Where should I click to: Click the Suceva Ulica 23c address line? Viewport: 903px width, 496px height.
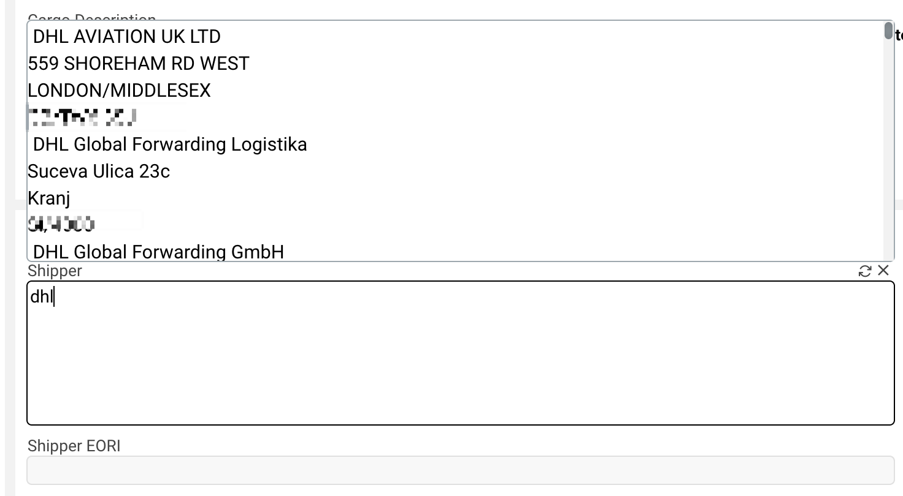pos(99,171)
